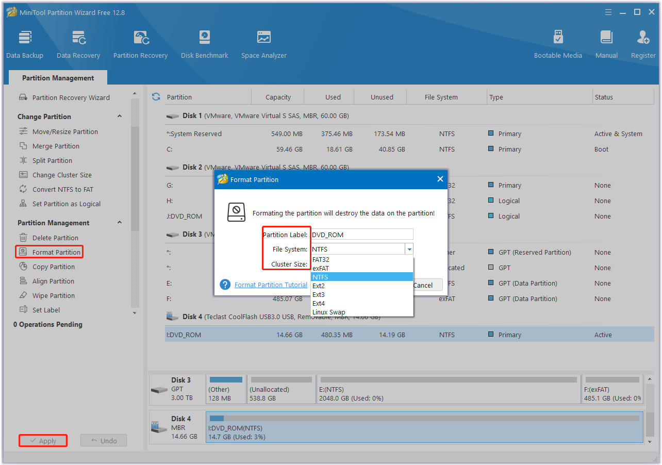Open the Format Partition Tutorial link
This screenshot has width=662, height=465.
click(271, 285)
